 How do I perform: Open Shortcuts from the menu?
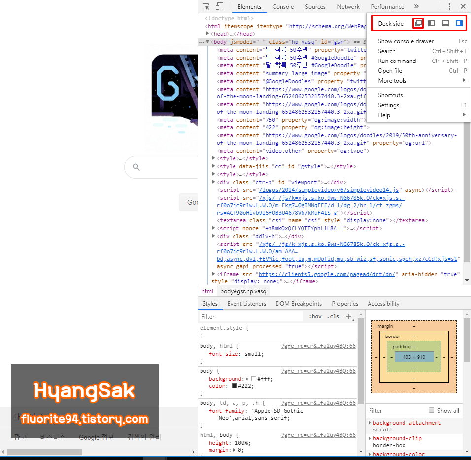click(x=419, y=95)
